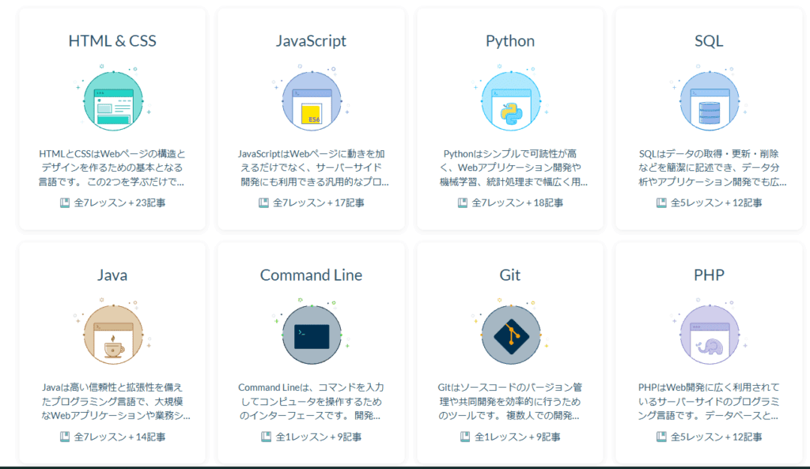Open the PHP course title

(x=709, y=274)
